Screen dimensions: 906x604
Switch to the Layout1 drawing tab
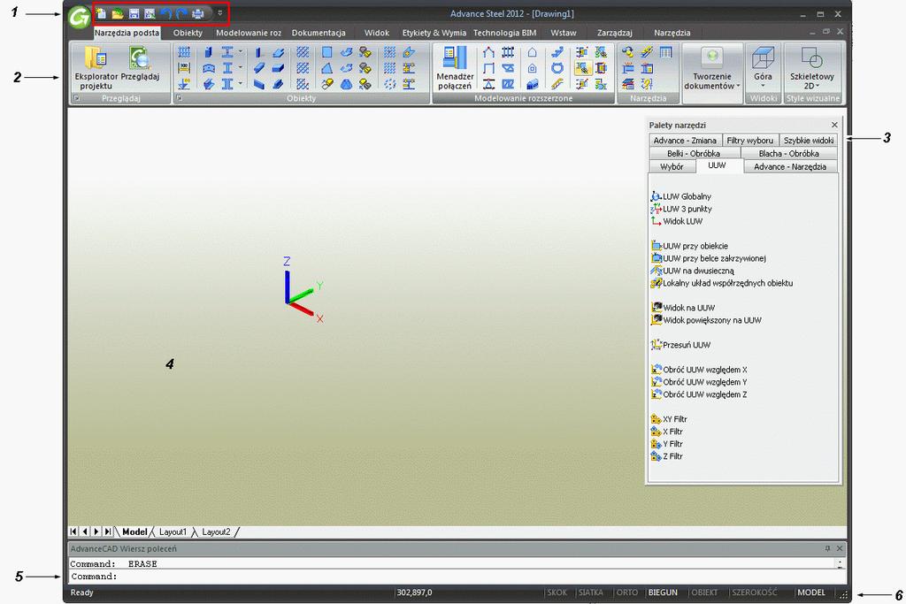173,531
